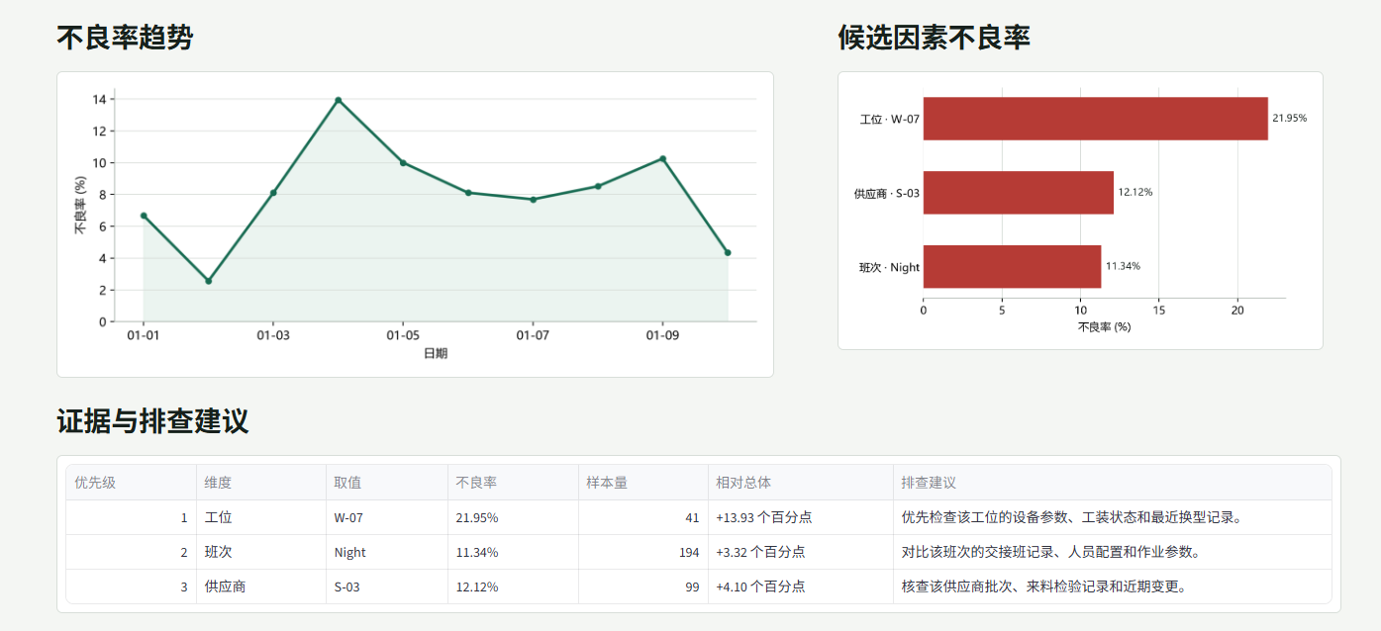Click the 21.95% bar value label
This screenshot has height=631, width=1381.
click(1289, 118)
